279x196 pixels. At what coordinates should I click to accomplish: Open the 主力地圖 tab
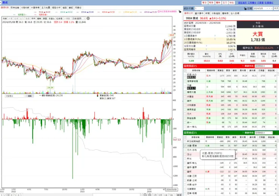(46, 8)
